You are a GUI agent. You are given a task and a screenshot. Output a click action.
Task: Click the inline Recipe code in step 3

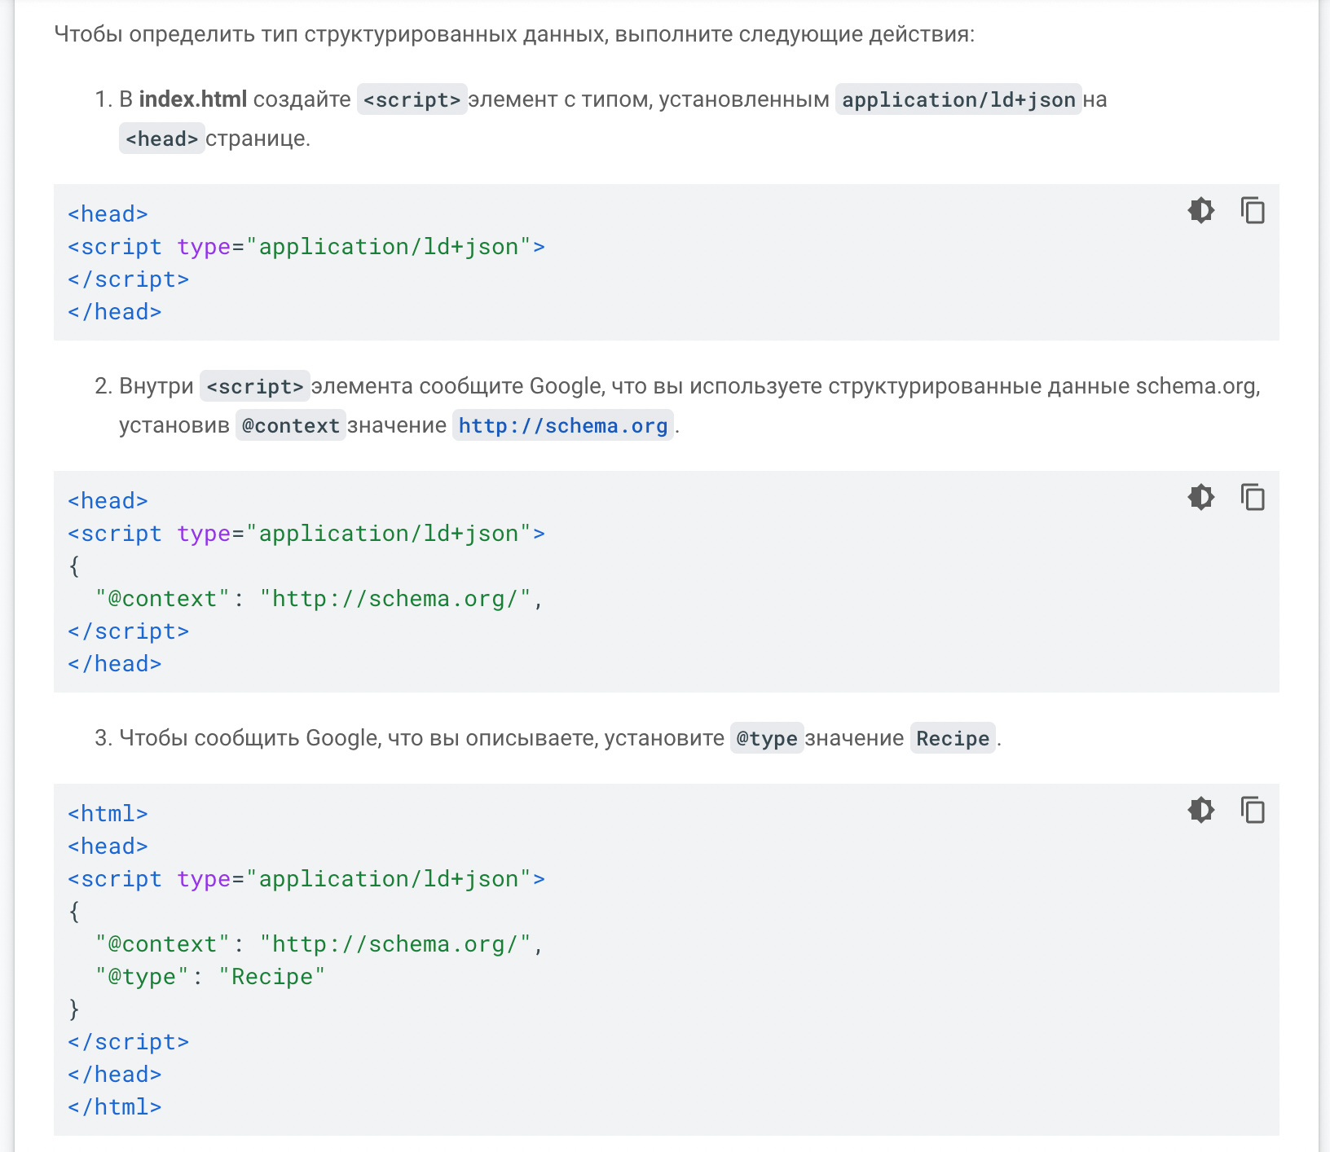952,738
